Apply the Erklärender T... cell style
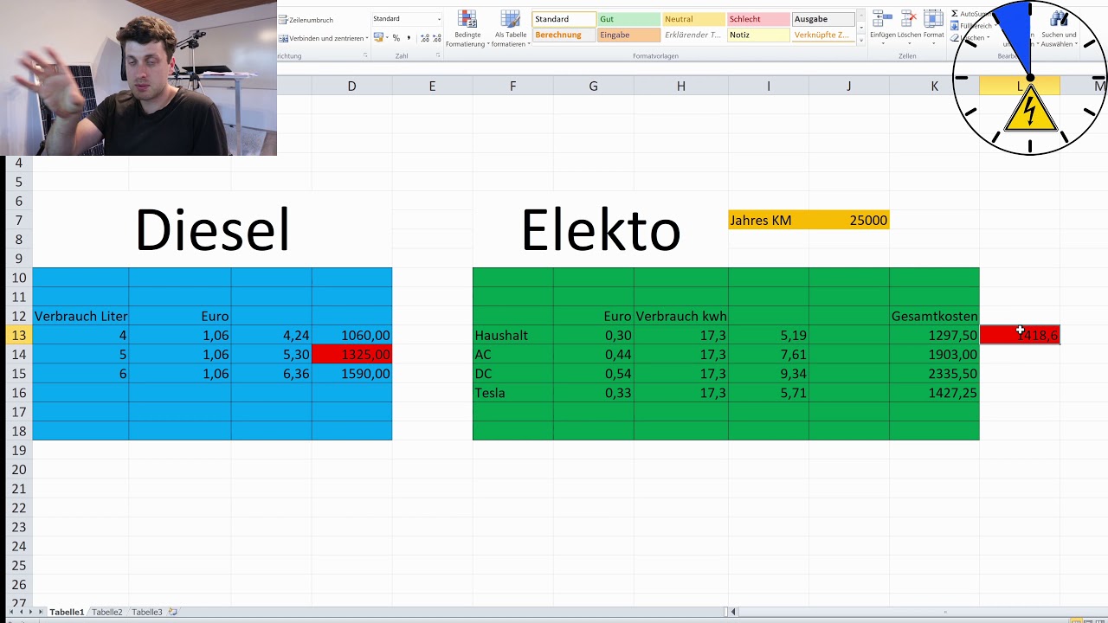This screenshot has height=623, width=1108. (693, 35)
